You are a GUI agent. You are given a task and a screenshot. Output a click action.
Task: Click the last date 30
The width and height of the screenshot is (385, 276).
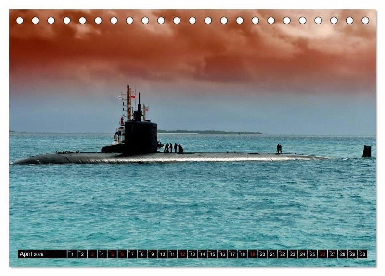tap(362, 254)
